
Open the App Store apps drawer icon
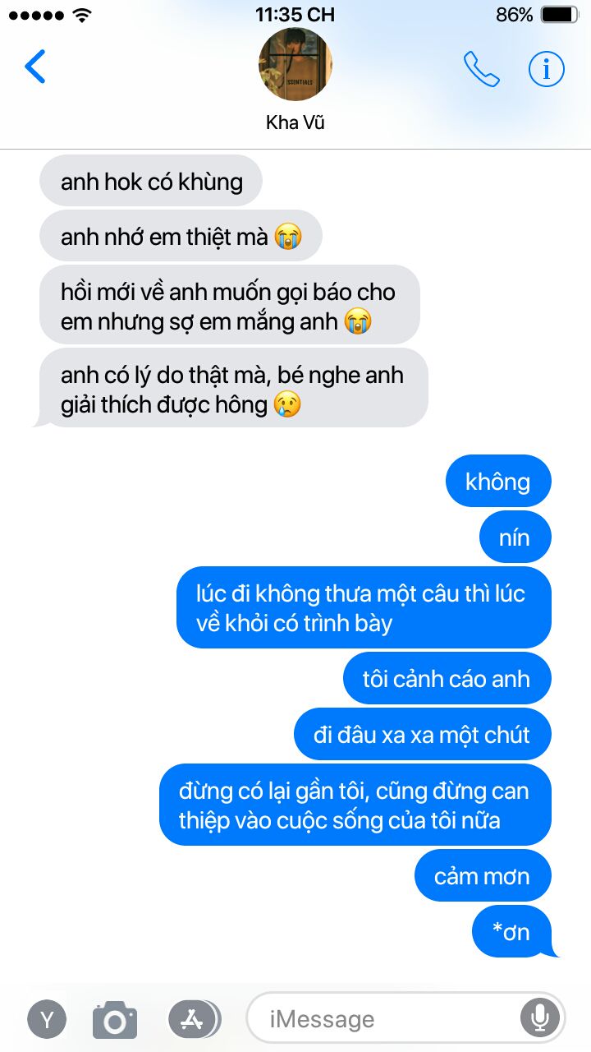tap(194, 1020)
